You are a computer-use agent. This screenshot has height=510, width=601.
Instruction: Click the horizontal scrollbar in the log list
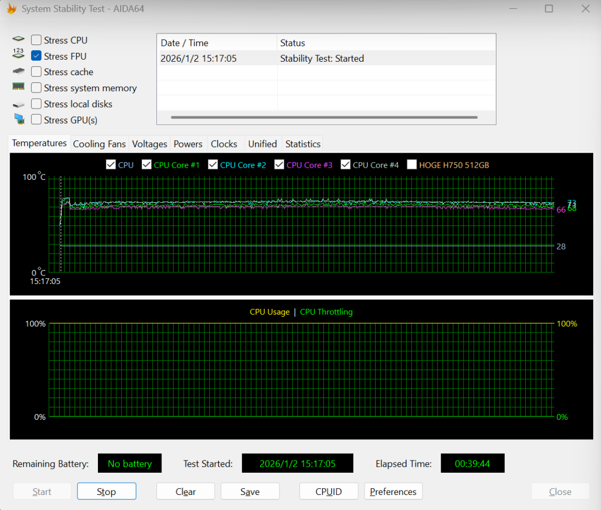tap(324, 117)
